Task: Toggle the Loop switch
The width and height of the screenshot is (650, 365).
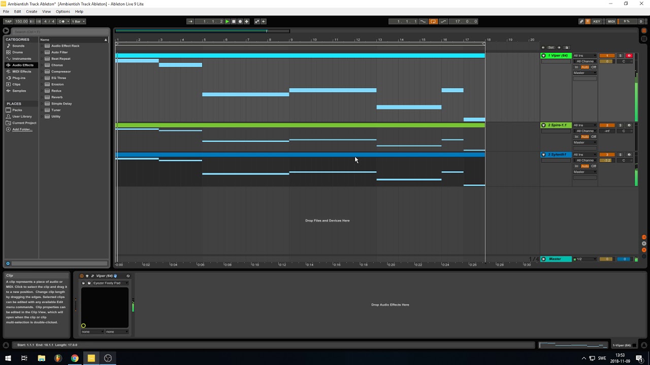Action: click(x=433, y=21)
